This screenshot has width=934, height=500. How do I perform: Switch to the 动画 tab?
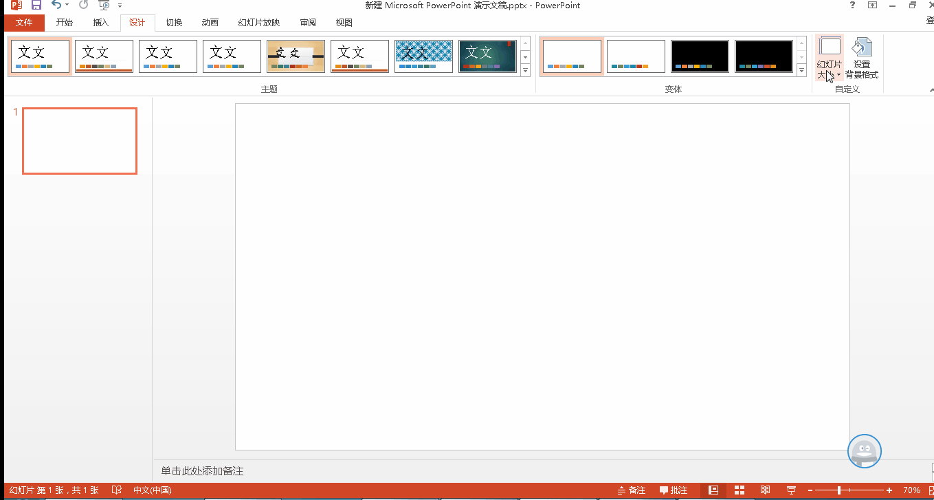point(210,23)
